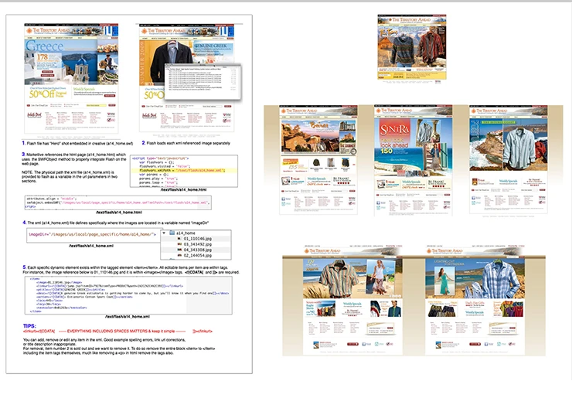The image size is (572, 398).
Task: Open the sweaters homepage mockup at top
Action: coord(412,46)
